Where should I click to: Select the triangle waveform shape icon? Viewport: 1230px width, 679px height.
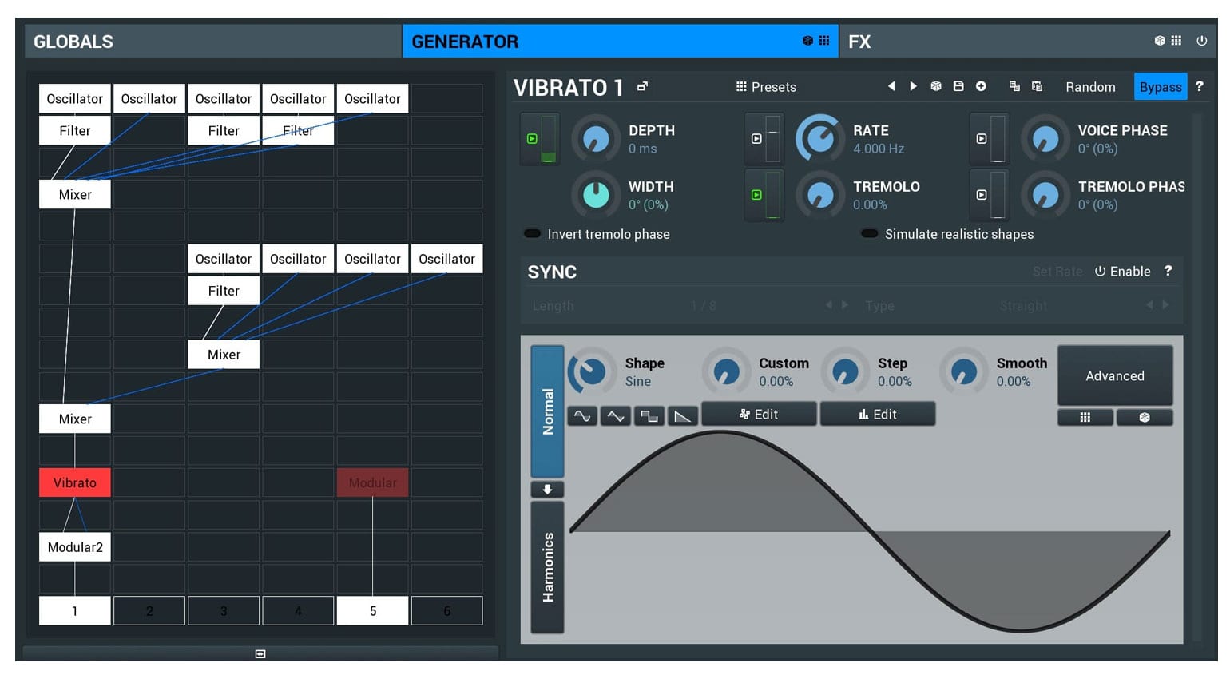coord(615,415)
